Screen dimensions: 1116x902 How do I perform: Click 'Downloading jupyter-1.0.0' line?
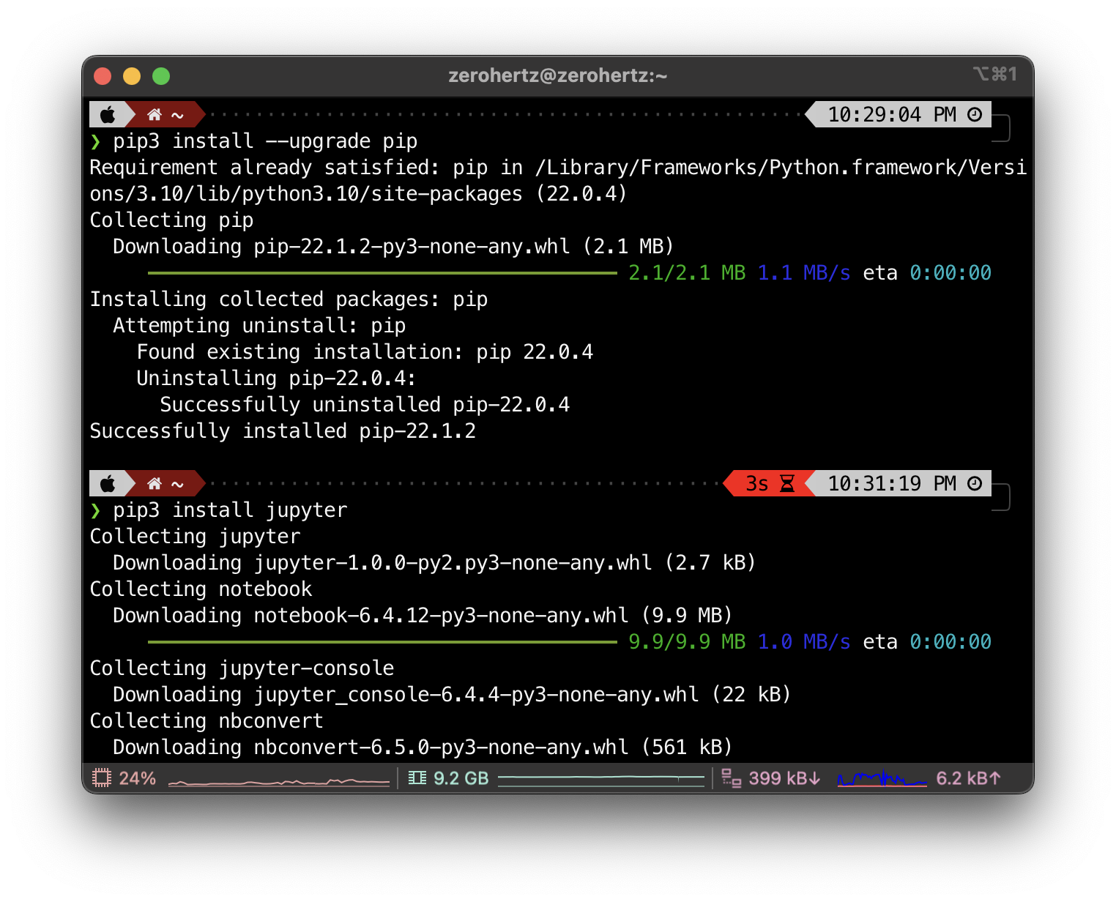click(435, 562)
